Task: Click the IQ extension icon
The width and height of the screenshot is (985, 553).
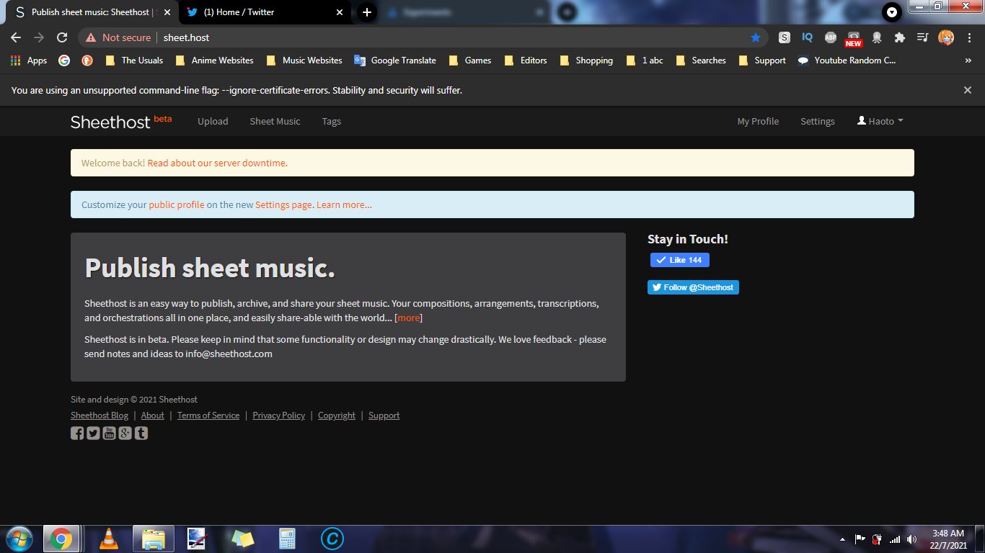Action: (808, 37)
